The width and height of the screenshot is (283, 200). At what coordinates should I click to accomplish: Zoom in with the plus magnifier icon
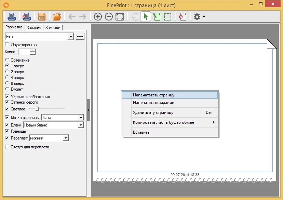click(98, 16)
